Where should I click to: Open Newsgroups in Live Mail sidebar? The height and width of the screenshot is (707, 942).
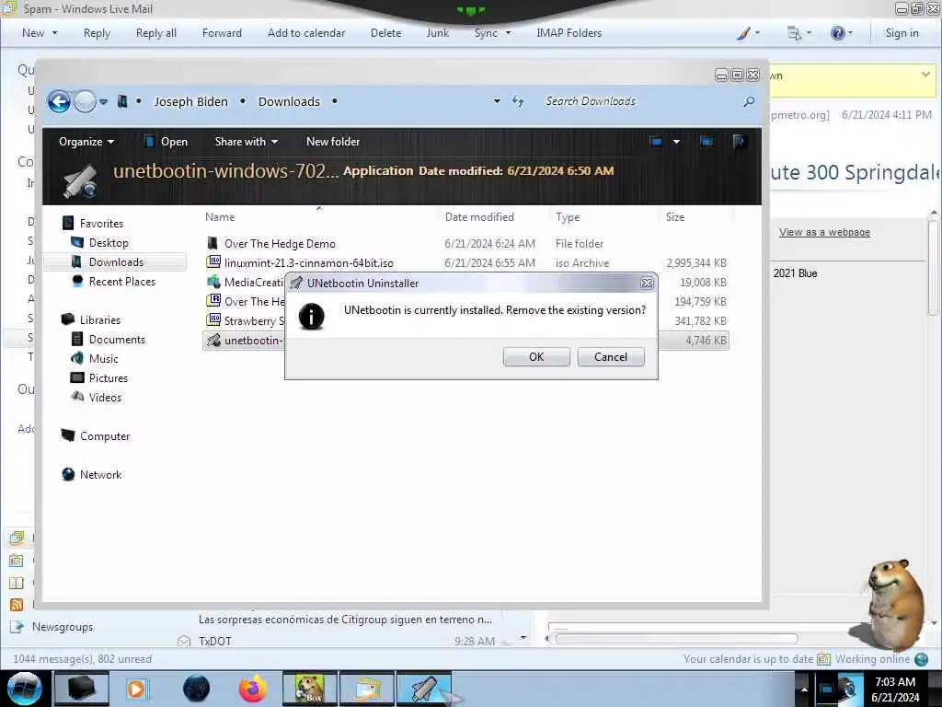click(x=63, y=626)
